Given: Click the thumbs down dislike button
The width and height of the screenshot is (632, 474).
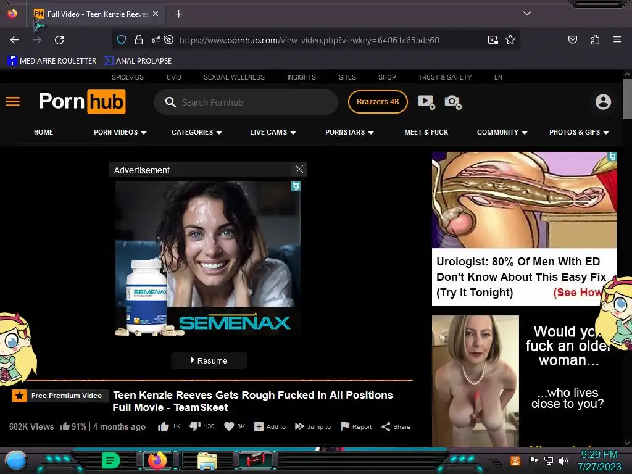Looking at the screenshot, I should pyautogui.click(x=195, y=426).
